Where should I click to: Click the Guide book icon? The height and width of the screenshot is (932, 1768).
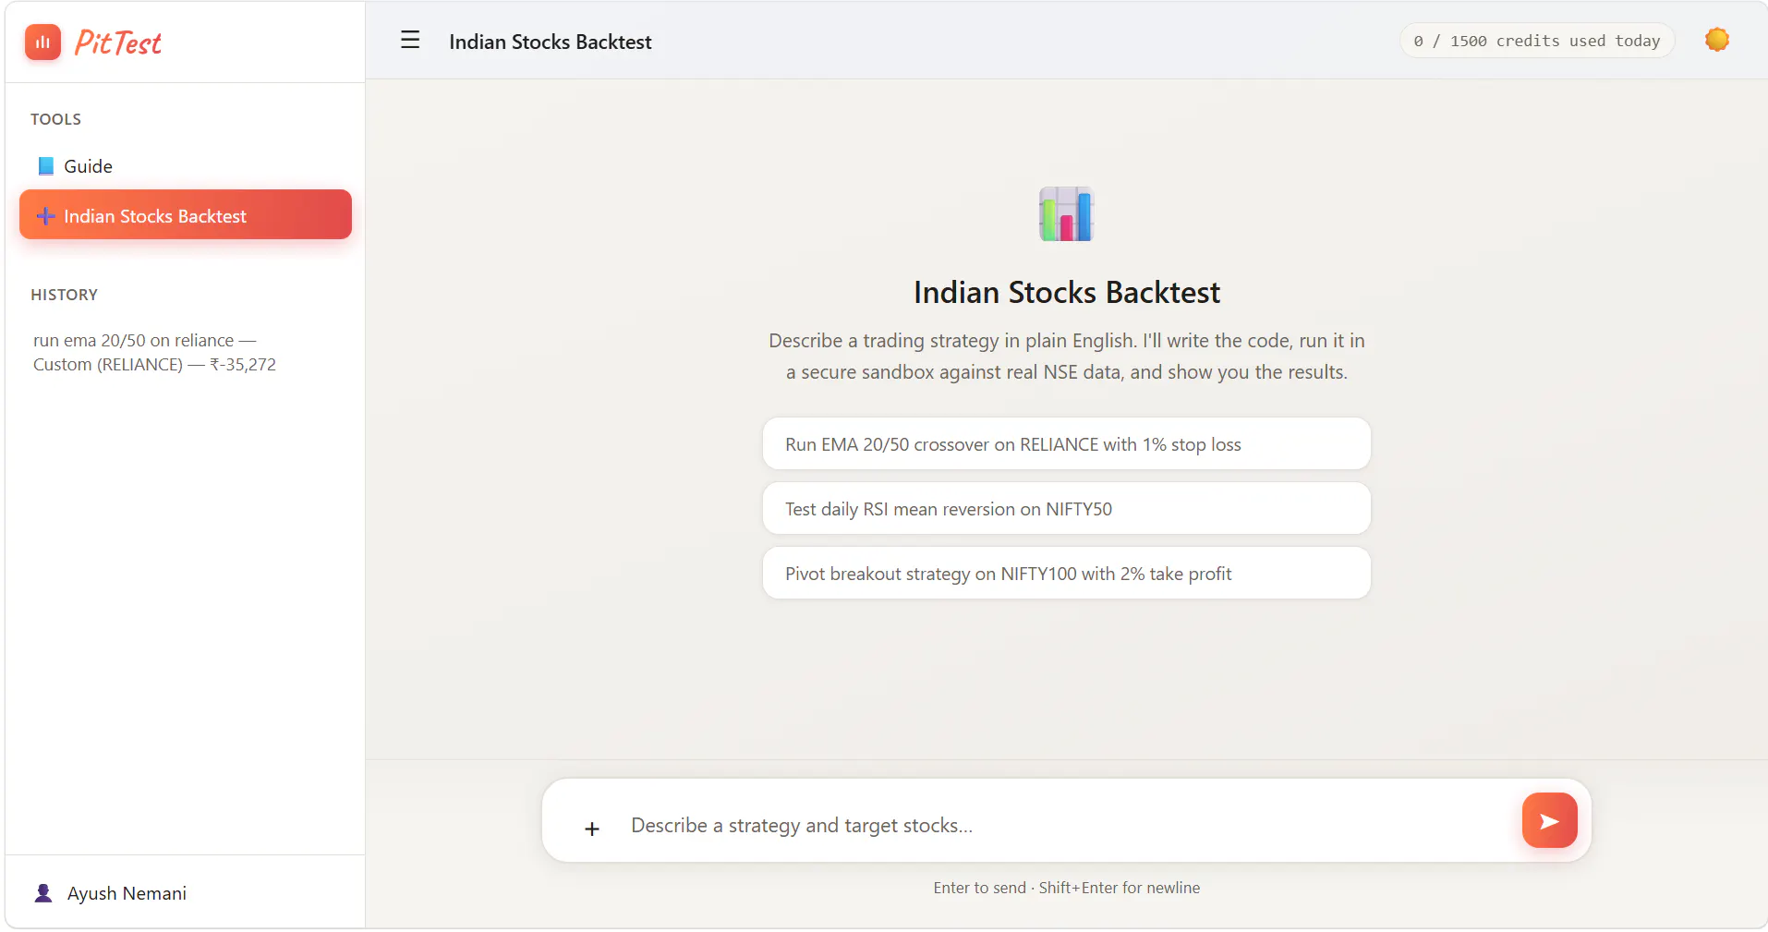click(45, 166)
